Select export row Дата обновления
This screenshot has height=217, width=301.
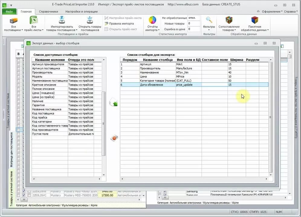click(x=194, y=85)
